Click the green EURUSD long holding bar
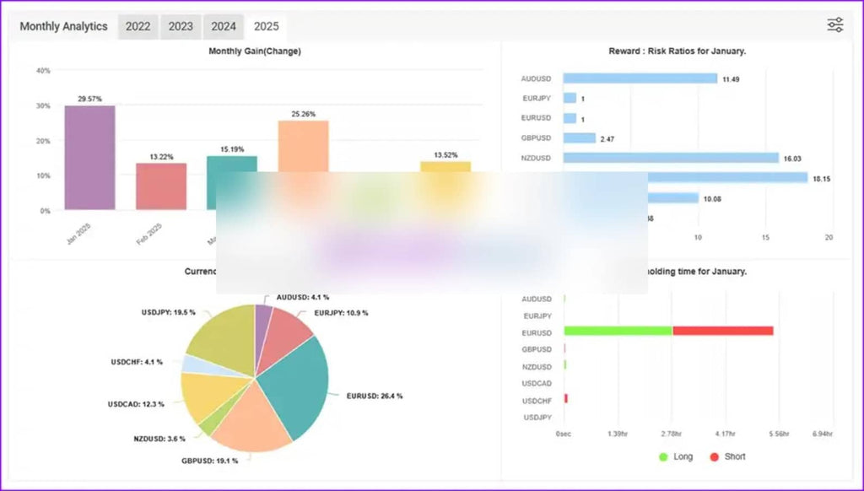864x491 pixels. (618, 331)
